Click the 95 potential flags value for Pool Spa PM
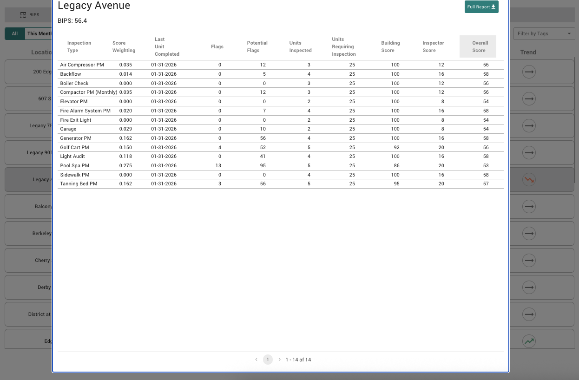The height and width of the screenshot is (380, 579). tap(263, 165)
